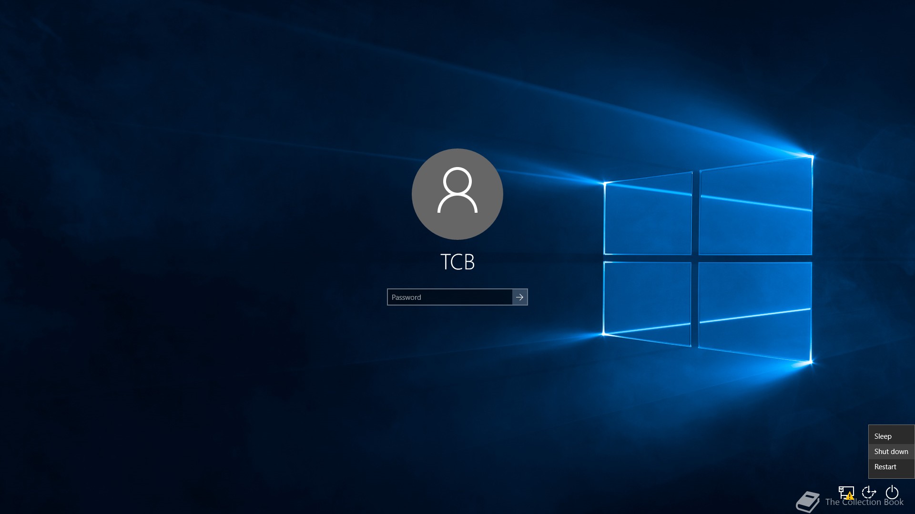Select Sleep from the power menu
This screenshot has height=514, width=915.
883,436
